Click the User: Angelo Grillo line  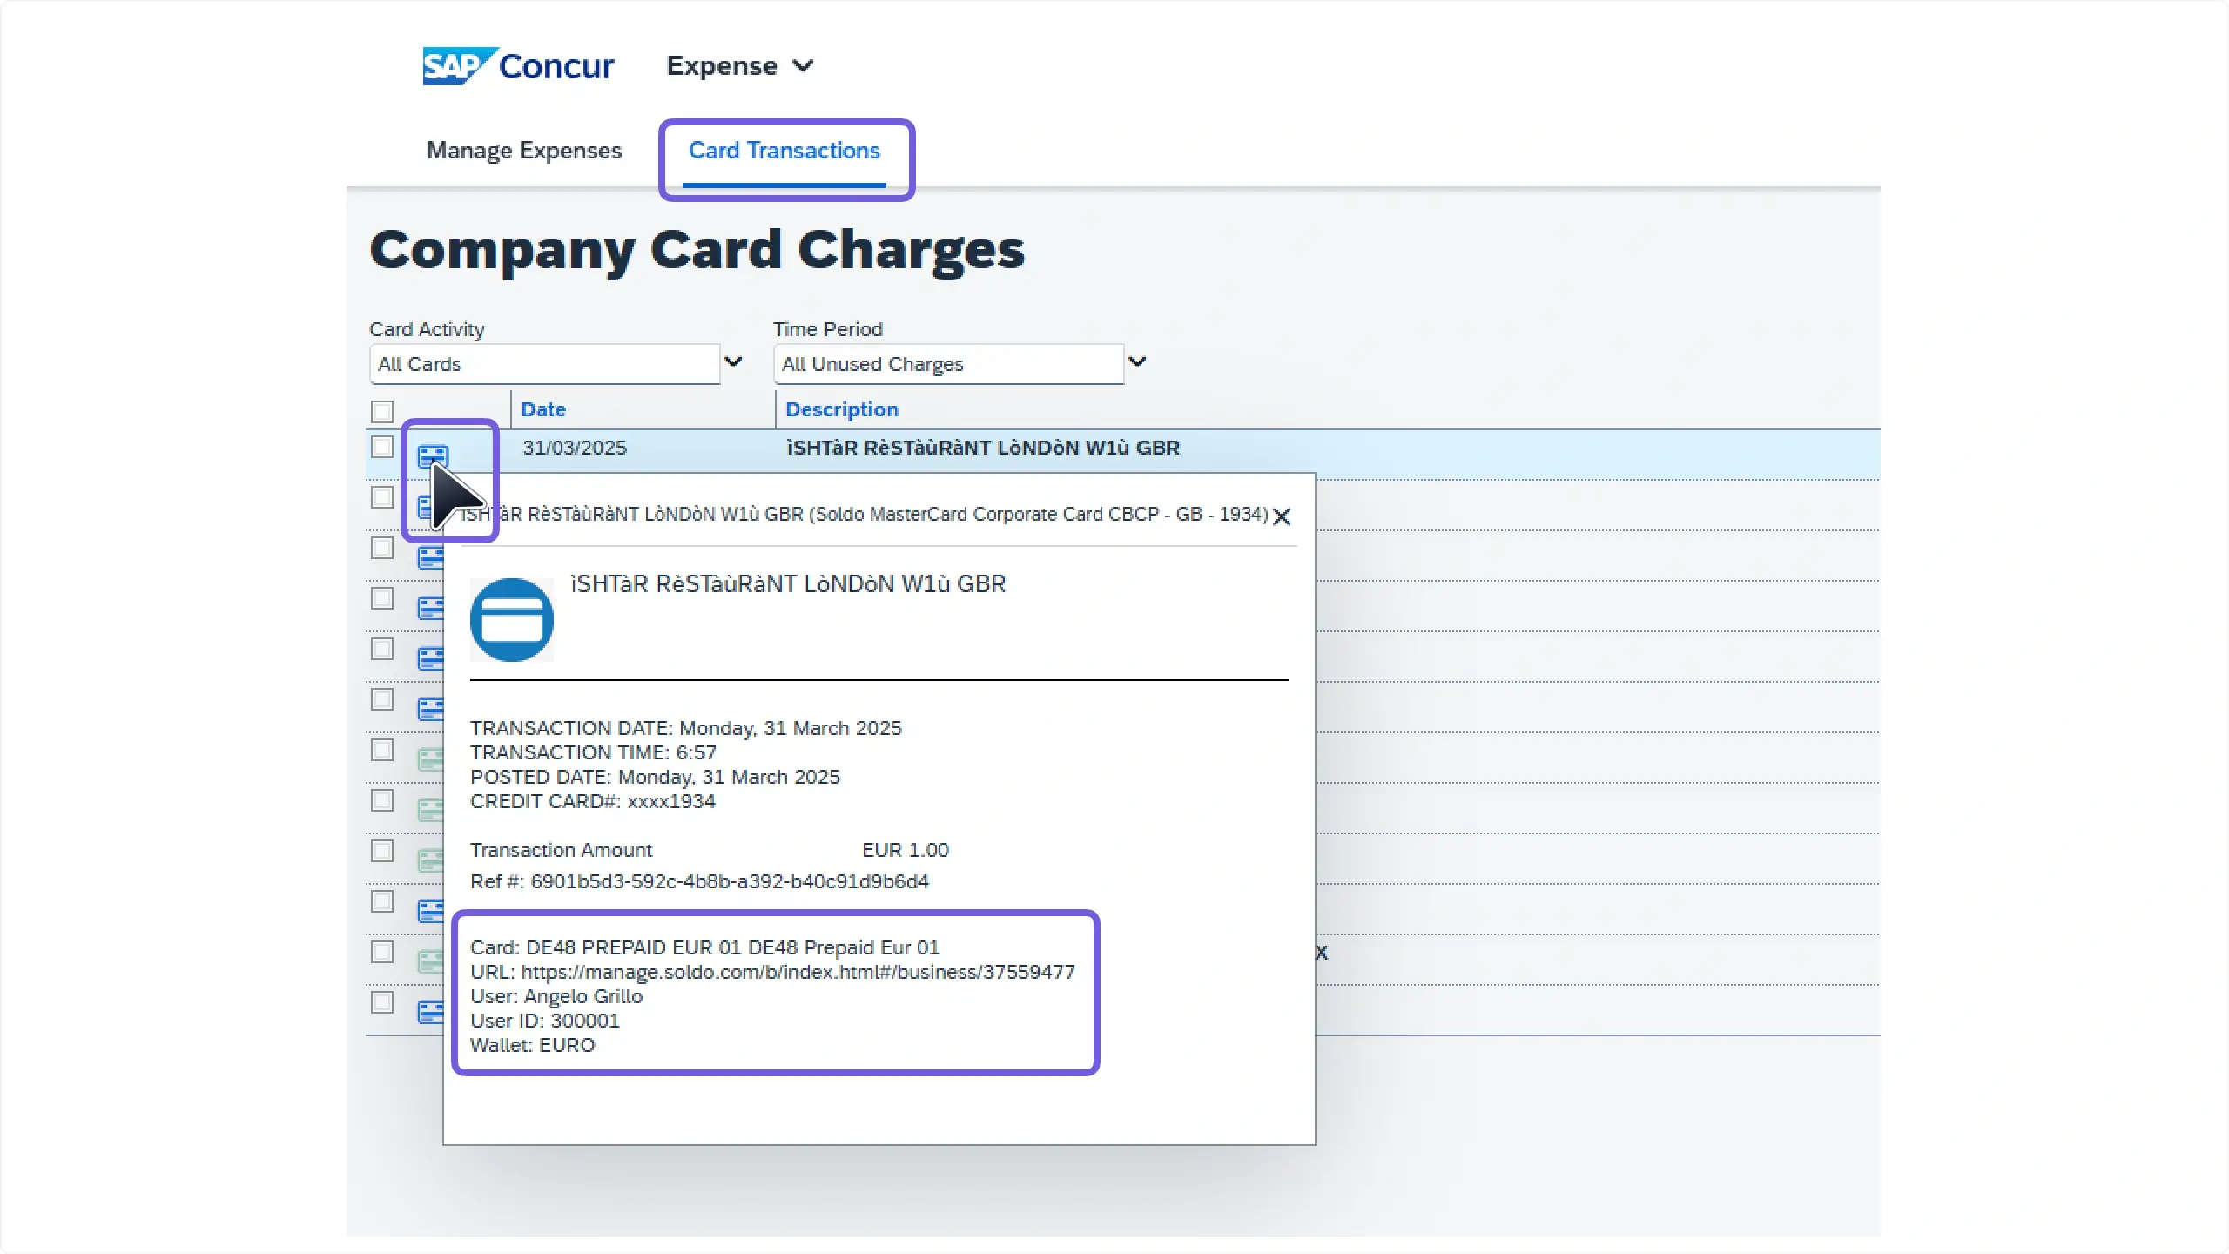556,996
